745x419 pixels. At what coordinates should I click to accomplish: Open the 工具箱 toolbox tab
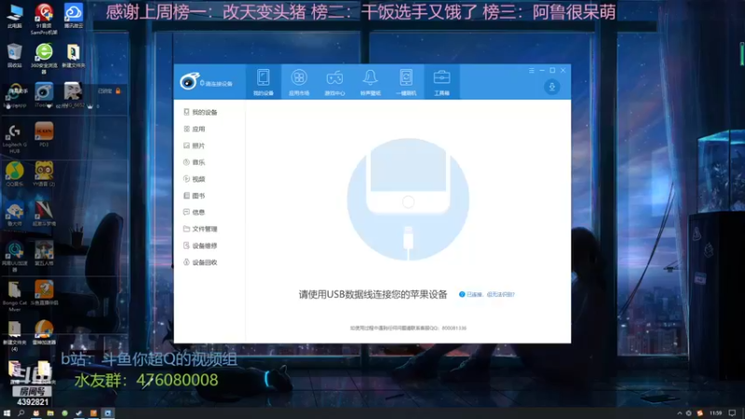pos(441,82)
